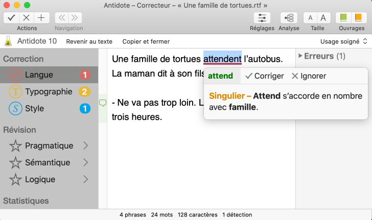372x220 pixels.
Task: Click the plus Actions toolbar icon
Action: pyautogui.click(x=41, y=18)
